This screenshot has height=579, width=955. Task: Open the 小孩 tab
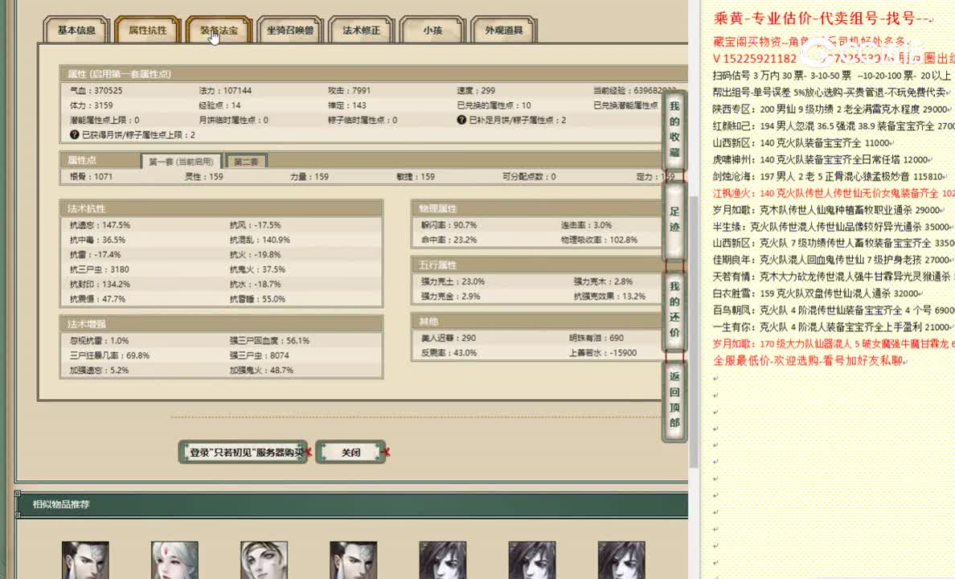[432, 31]
